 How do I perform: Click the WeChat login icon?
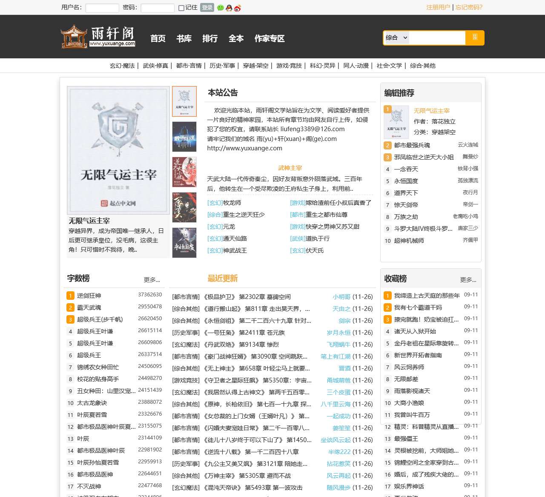(x=220, y=8)
